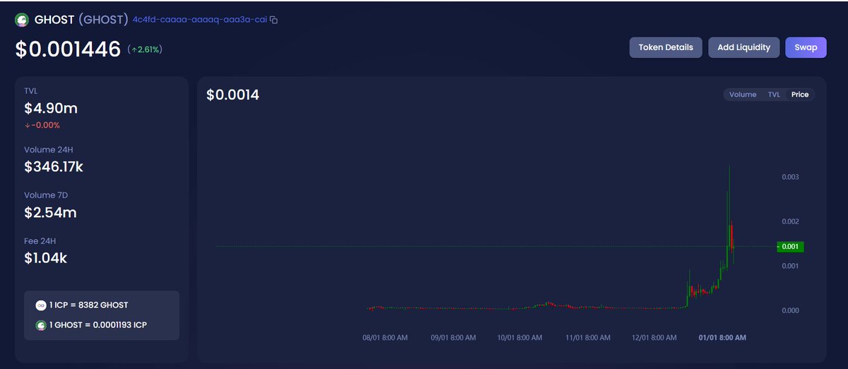Click the TVL value $4.90m

[x=51, y=108]
